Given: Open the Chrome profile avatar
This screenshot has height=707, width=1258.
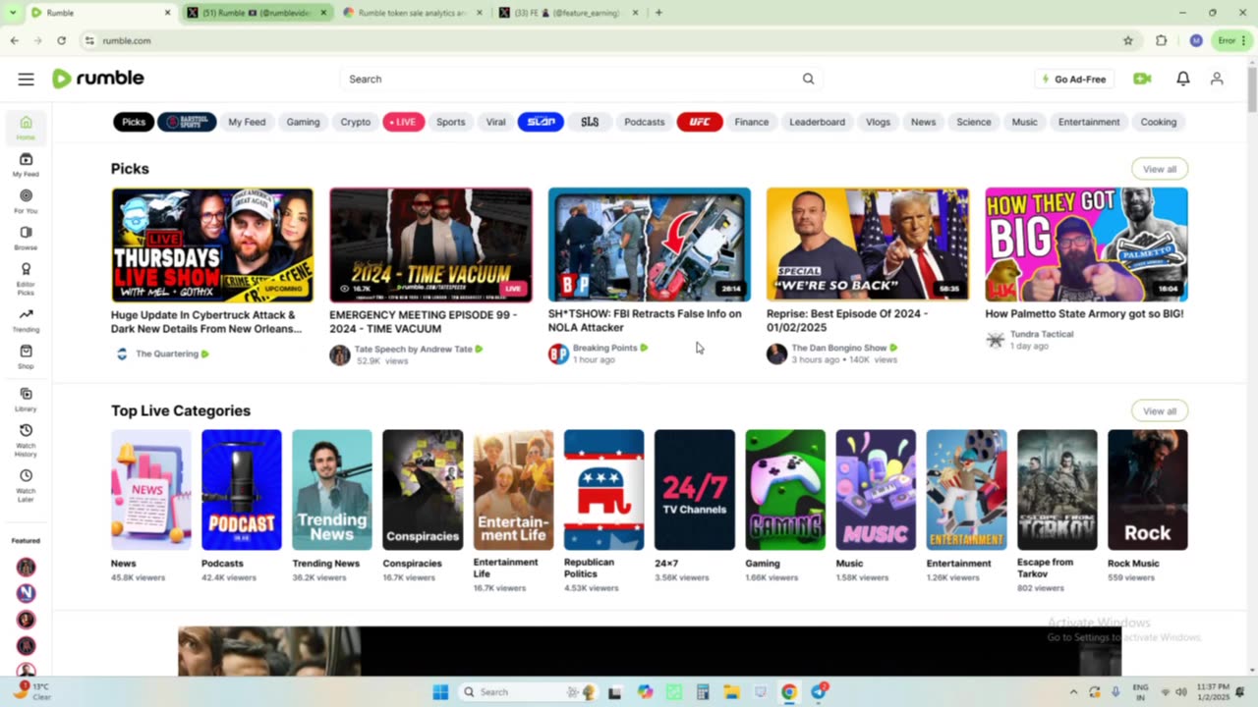Looking at the screenshot, I should click(x=1195, y=40).
